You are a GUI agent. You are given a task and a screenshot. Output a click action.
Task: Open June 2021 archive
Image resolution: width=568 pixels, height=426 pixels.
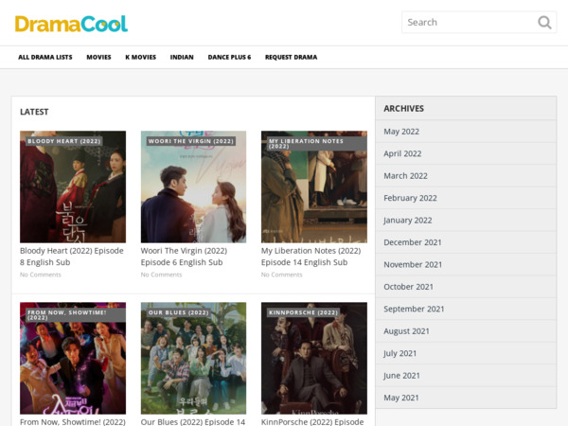(401, 376)
